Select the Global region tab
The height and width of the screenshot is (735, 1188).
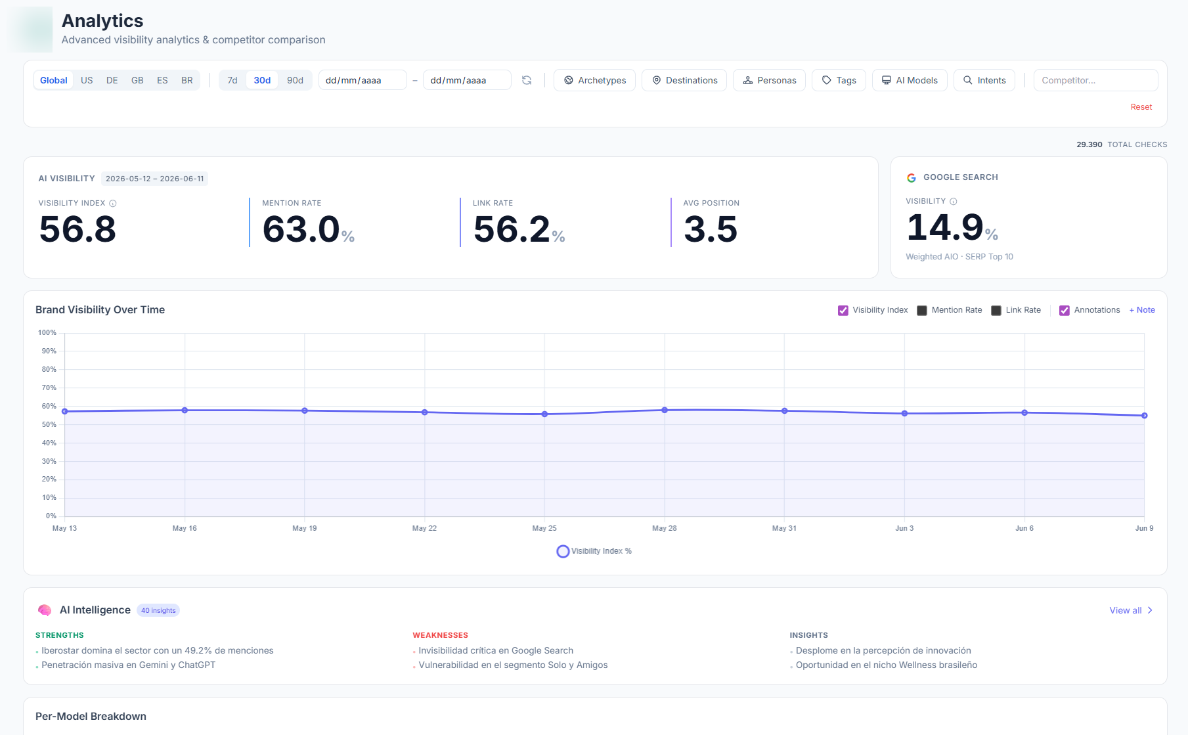[x=54, y=80]
